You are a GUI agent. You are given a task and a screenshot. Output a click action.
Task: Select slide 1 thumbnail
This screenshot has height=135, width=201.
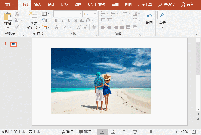click(13, 44)
